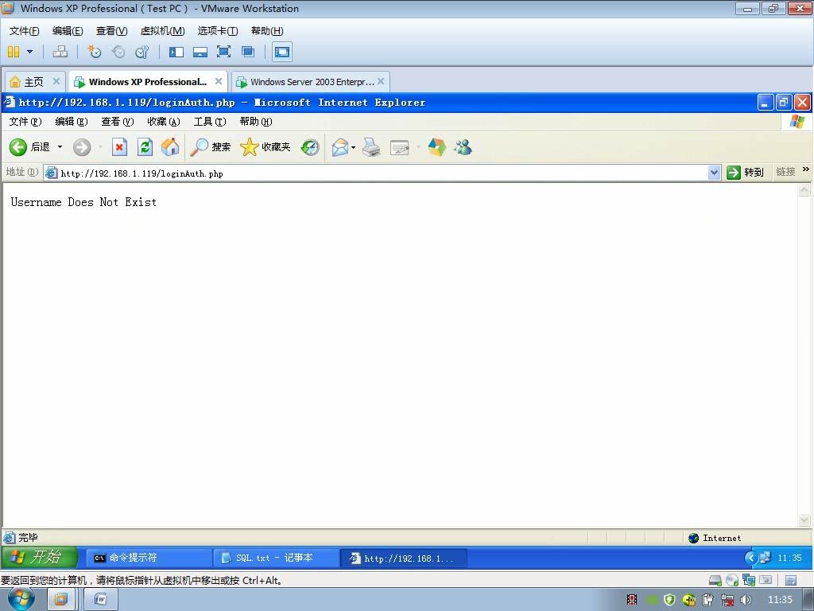Click IE history icon

pyautogui.click(x=310, y=147)
